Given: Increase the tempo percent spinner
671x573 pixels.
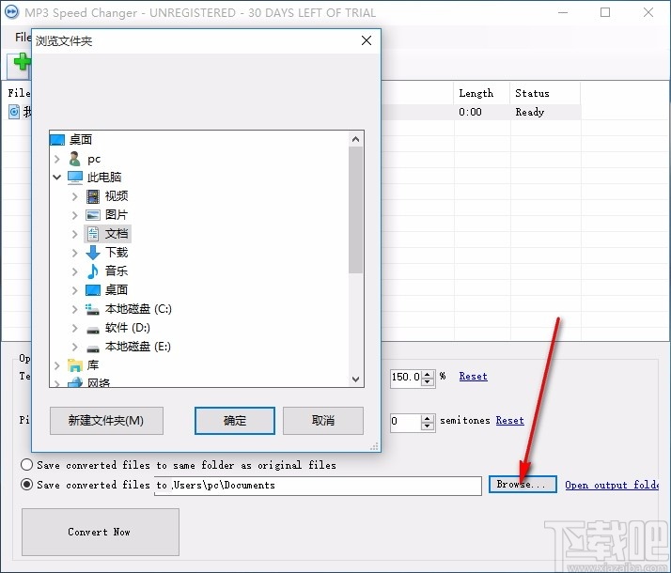Looking at the screenshot, I should click(x=427, y=374).
